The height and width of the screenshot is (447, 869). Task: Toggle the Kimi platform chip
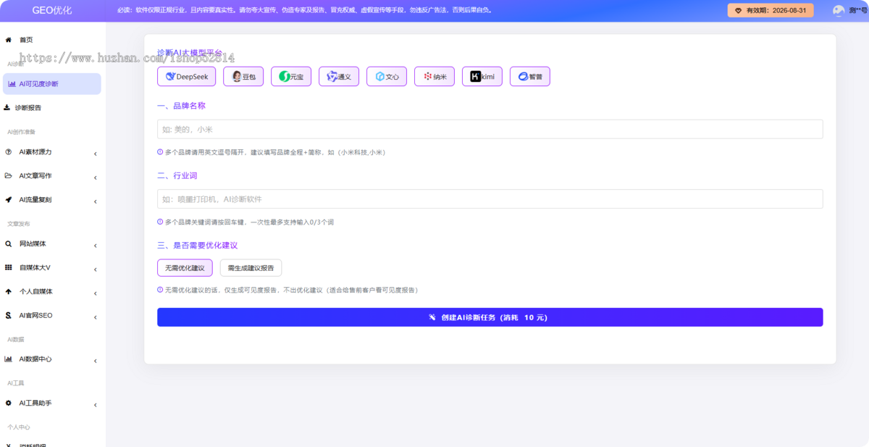coord(482,76)
